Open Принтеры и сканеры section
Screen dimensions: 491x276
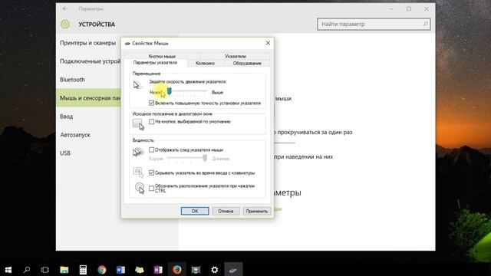89,43
